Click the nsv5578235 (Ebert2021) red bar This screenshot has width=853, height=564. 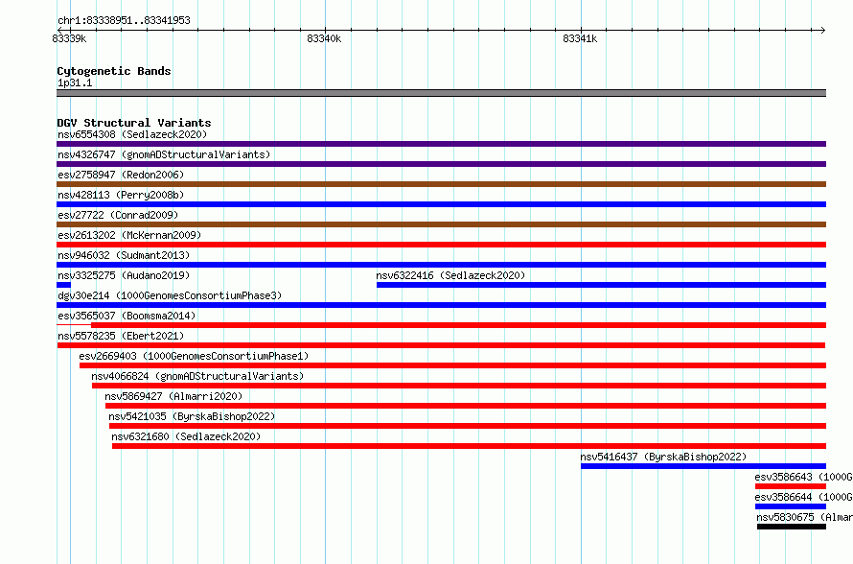click(441, 345)
